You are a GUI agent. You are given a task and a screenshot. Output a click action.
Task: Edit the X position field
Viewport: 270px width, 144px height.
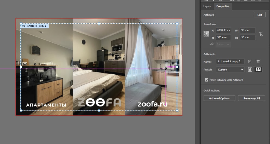tap(223, 30)
